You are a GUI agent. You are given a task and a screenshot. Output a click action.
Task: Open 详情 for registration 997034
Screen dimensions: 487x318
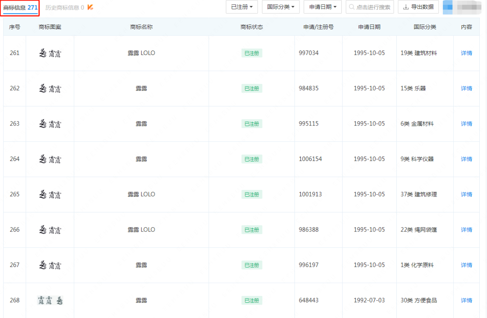(x=466, y=53)
